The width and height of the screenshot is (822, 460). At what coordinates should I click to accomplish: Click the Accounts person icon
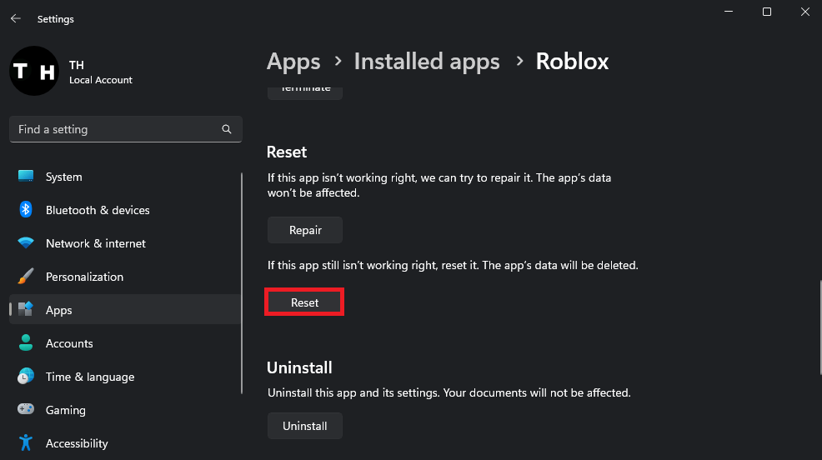26,342
